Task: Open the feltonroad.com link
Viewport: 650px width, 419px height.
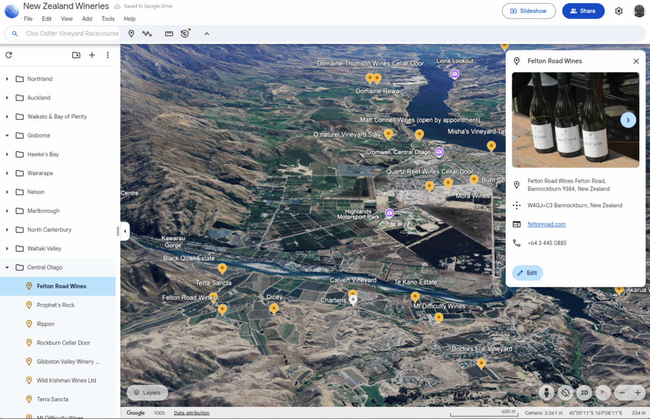Action: tap(547, 224)
